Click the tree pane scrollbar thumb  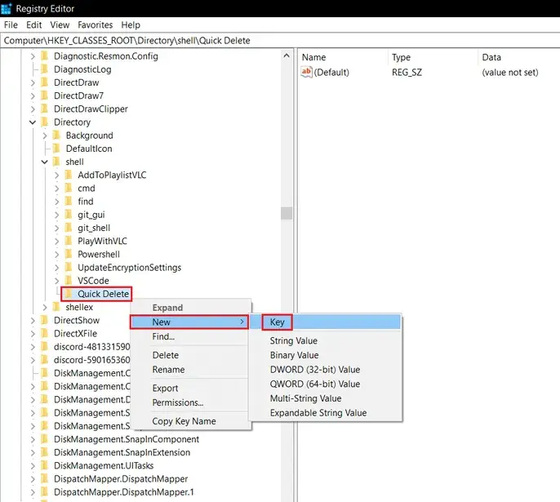(x=287, y=213)
